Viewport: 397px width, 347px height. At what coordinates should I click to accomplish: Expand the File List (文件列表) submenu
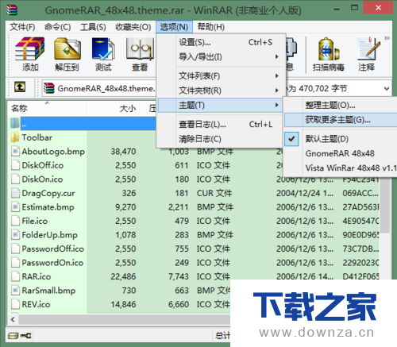(221, 76)
